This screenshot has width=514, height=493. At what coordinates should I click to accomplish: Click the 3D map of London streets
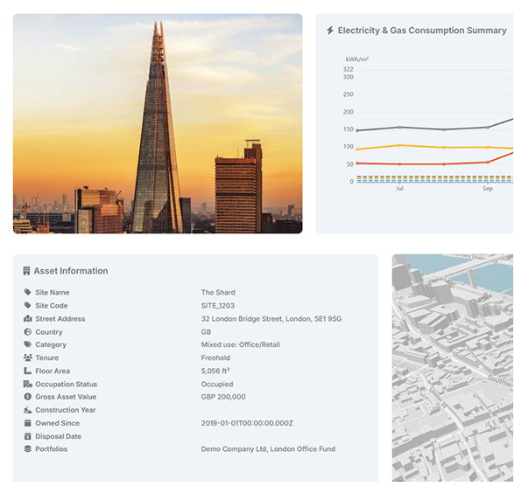click(453, 368)
